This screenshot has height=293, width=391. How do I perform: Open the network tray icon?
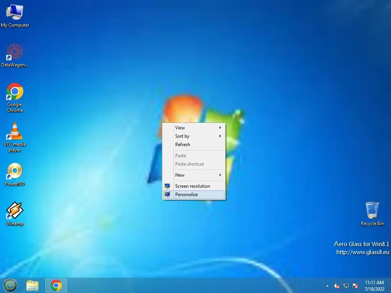[346, 286]
